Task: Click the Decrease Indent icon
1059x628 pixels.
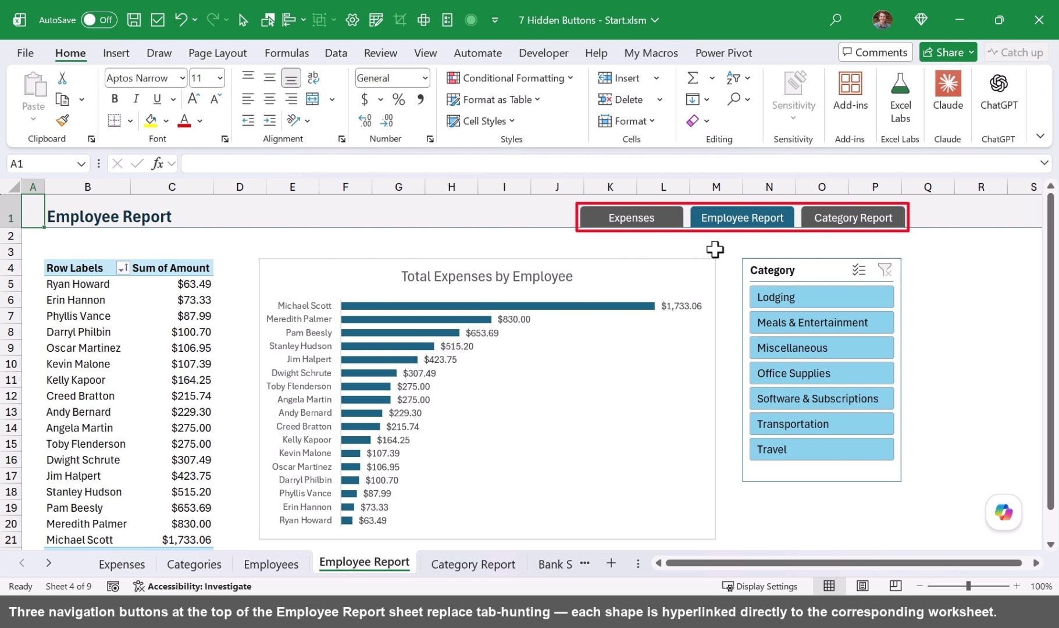Action: coord(248,120)
